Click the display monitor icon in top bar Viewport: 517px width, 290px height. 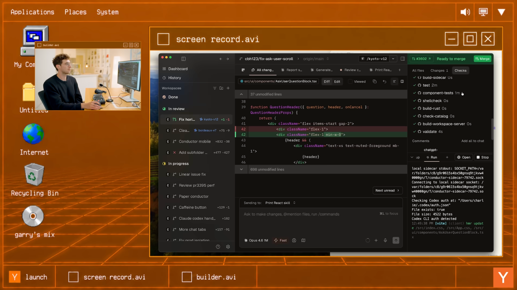coord(483,12)
